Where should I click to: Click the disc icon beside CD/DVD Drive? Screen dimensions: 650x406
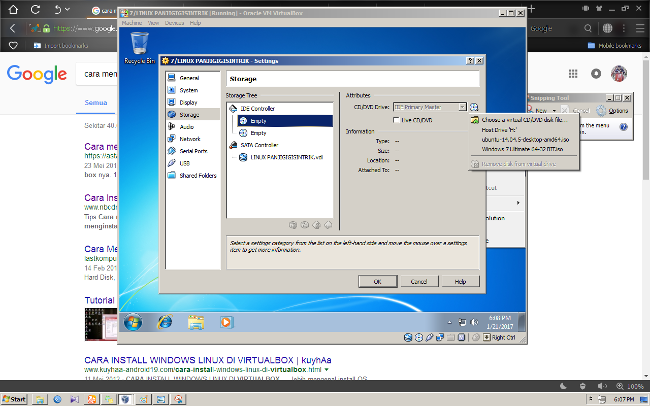474,107
